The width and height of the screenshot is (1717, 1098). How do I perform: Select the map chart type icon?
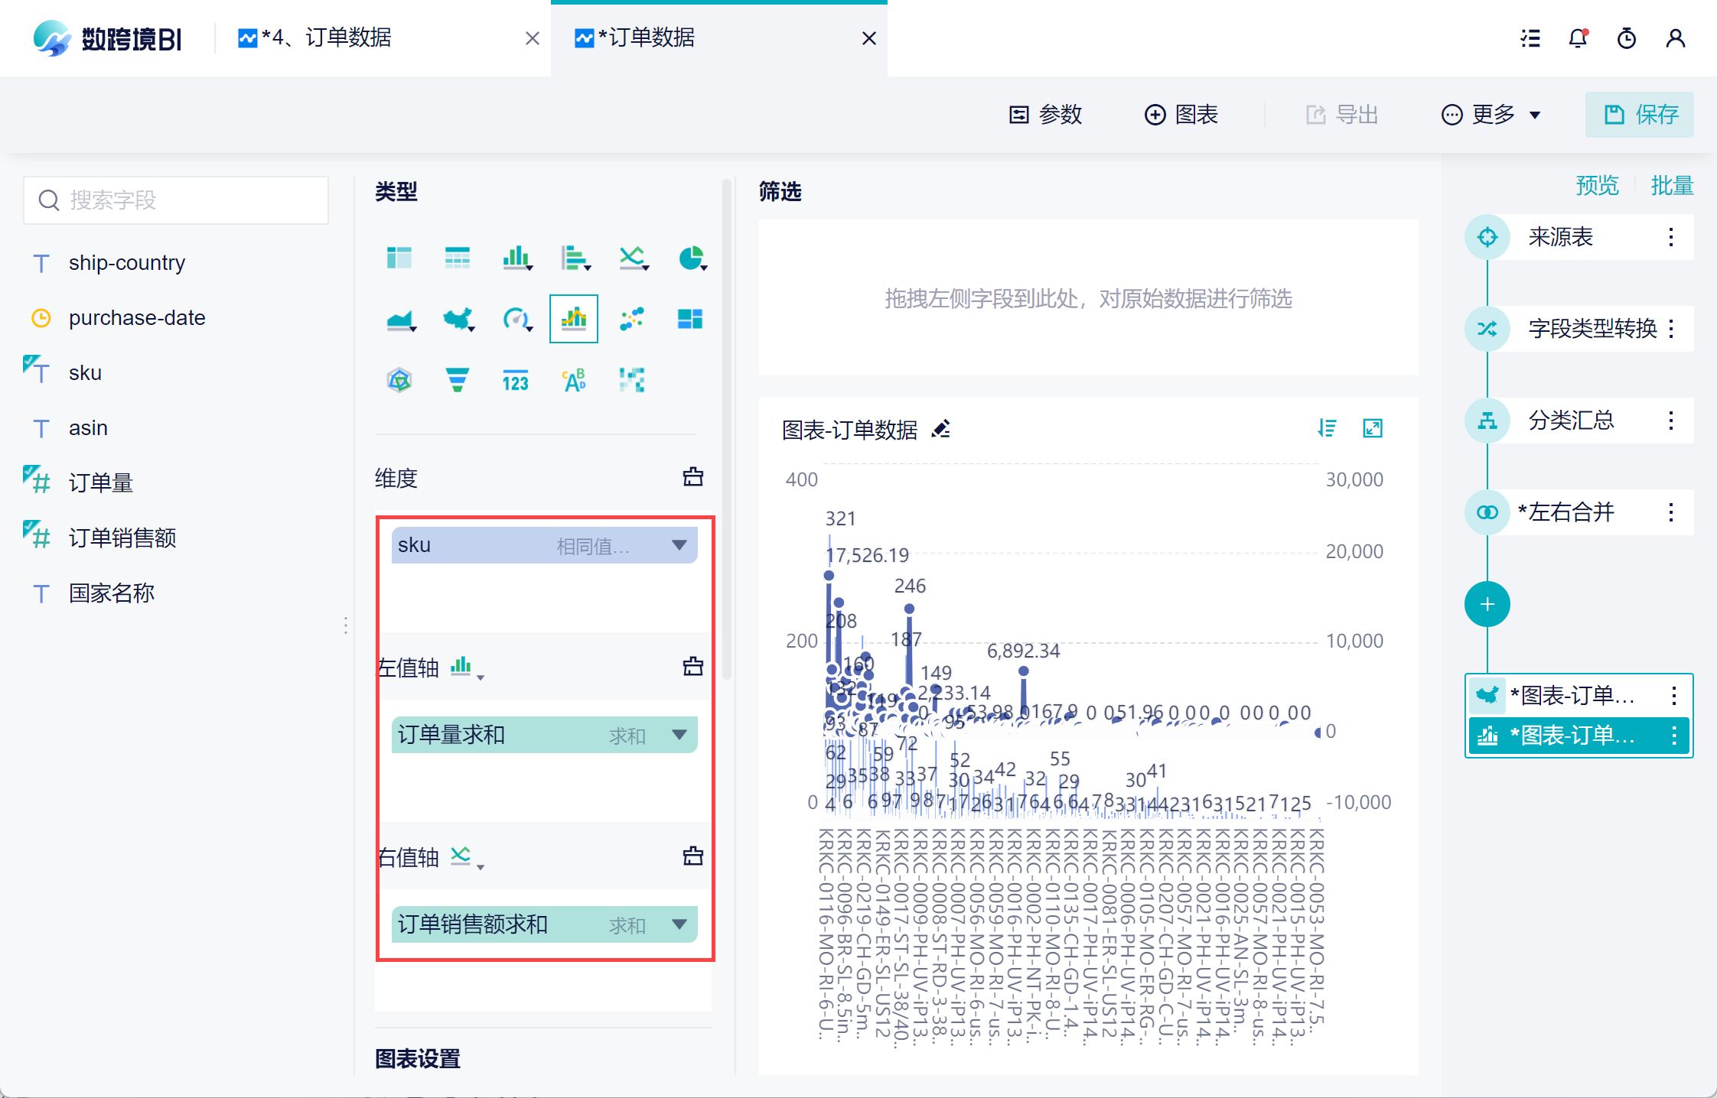(x=458, y=318)
